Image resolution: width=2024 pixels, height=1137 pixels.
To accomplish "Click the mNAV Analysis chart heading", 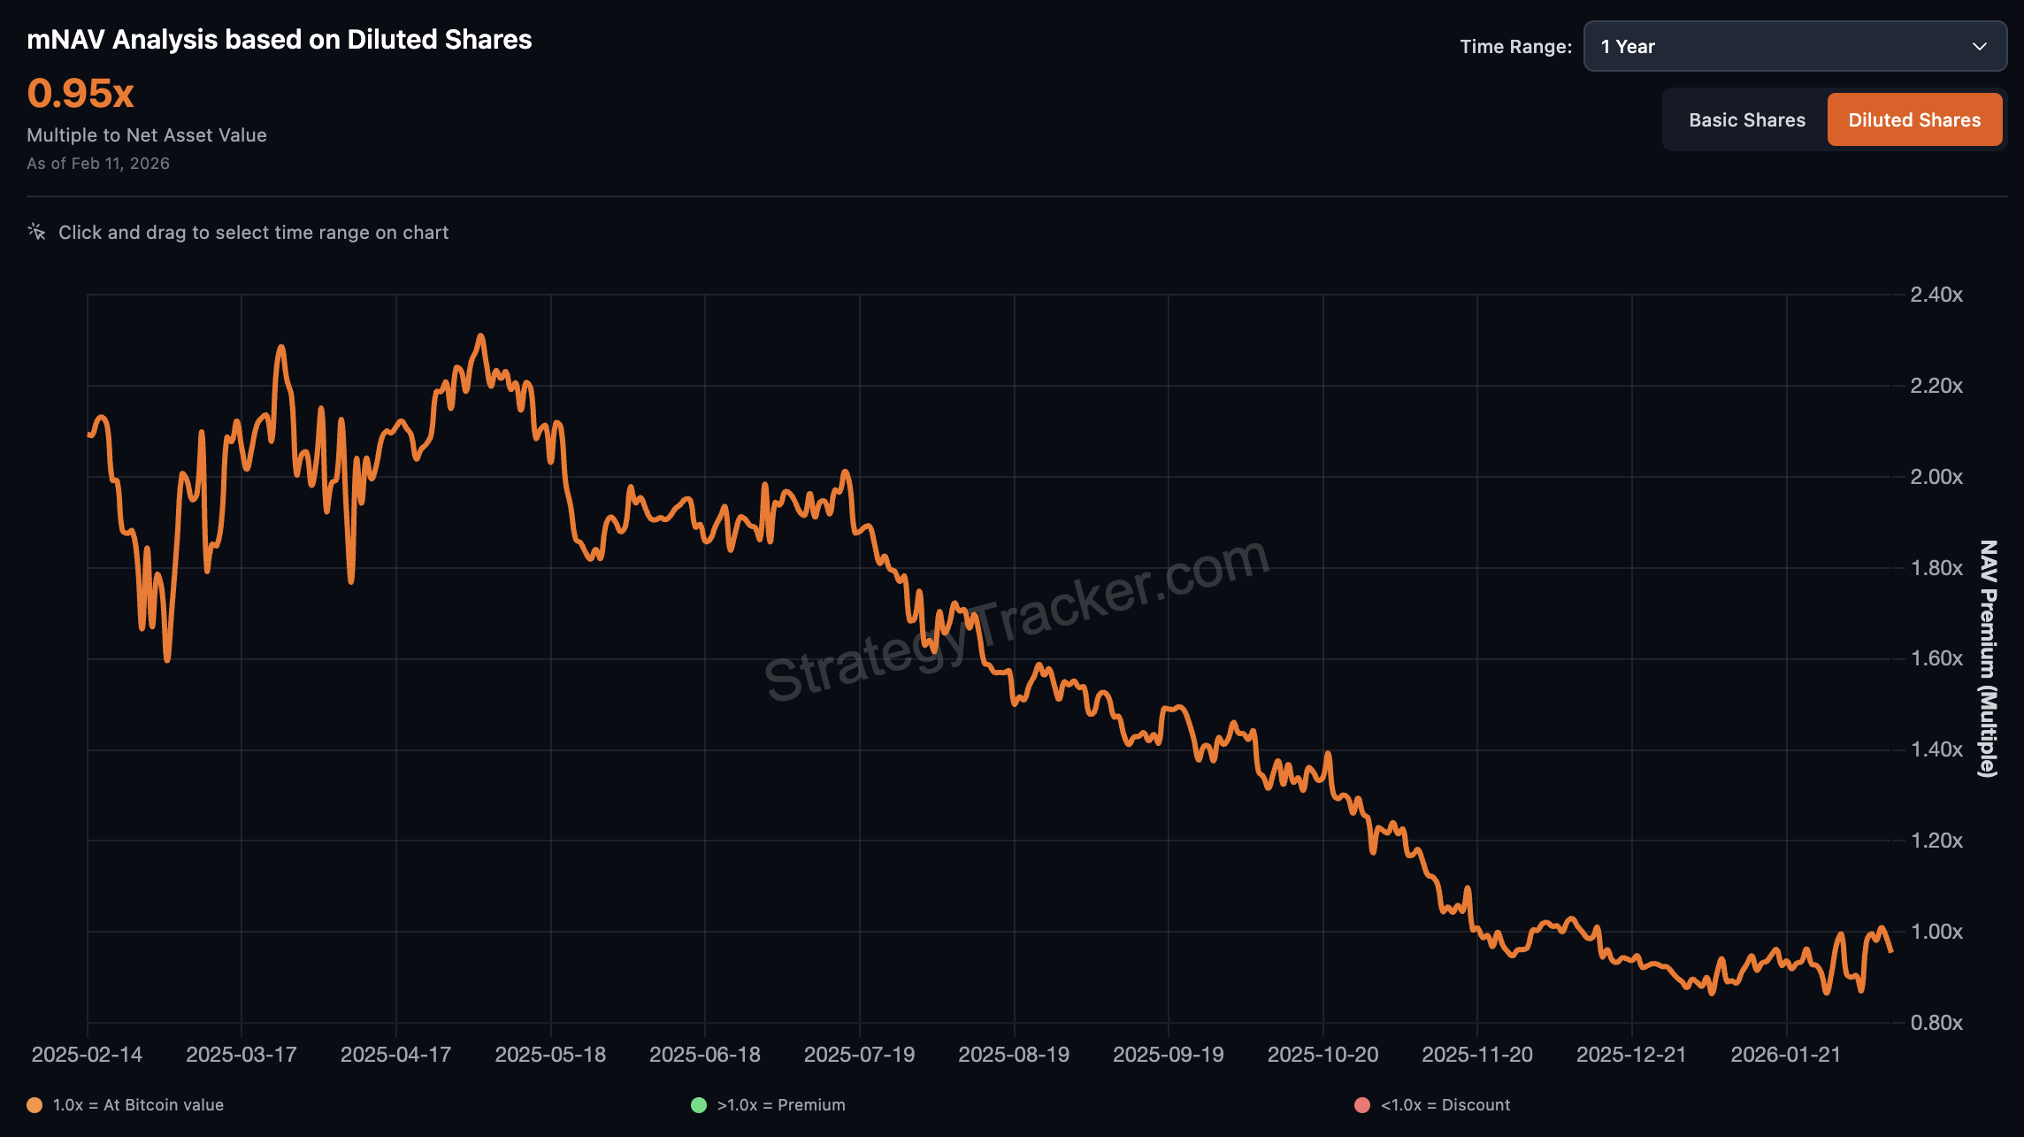I will pyautogui.click(x=280, y=40).
